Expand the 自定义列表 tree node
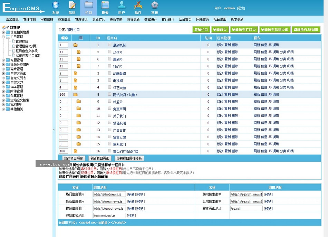Viewport: 328px width, 237px height. 3,78
